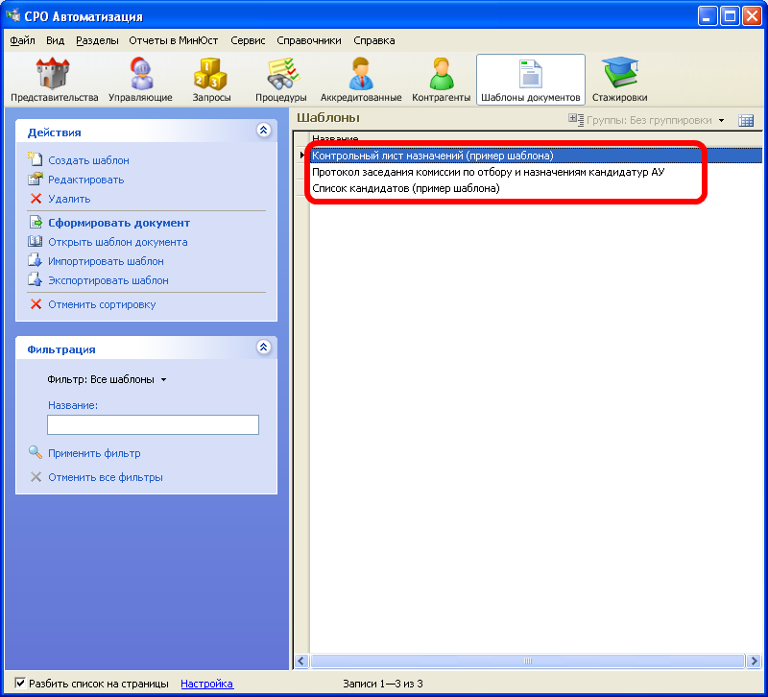Collapse the Действия panel
768x697 pixels.
(x=264, y=132)
